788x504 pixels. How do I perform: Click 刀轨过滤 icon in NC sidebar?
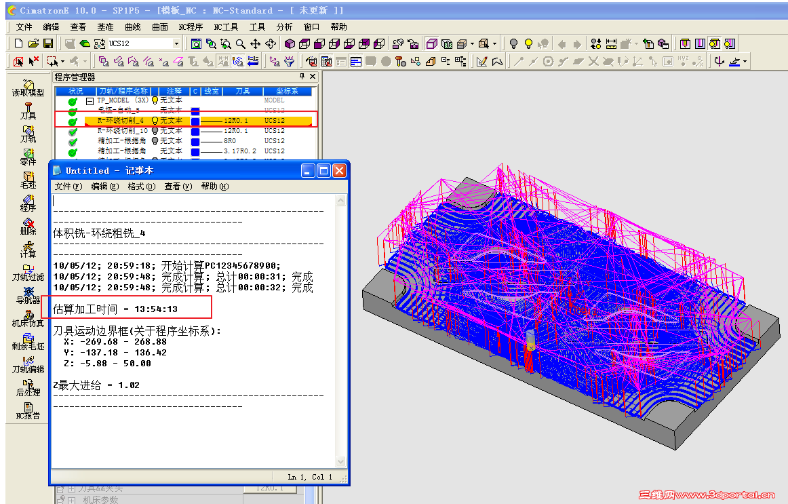28,273
